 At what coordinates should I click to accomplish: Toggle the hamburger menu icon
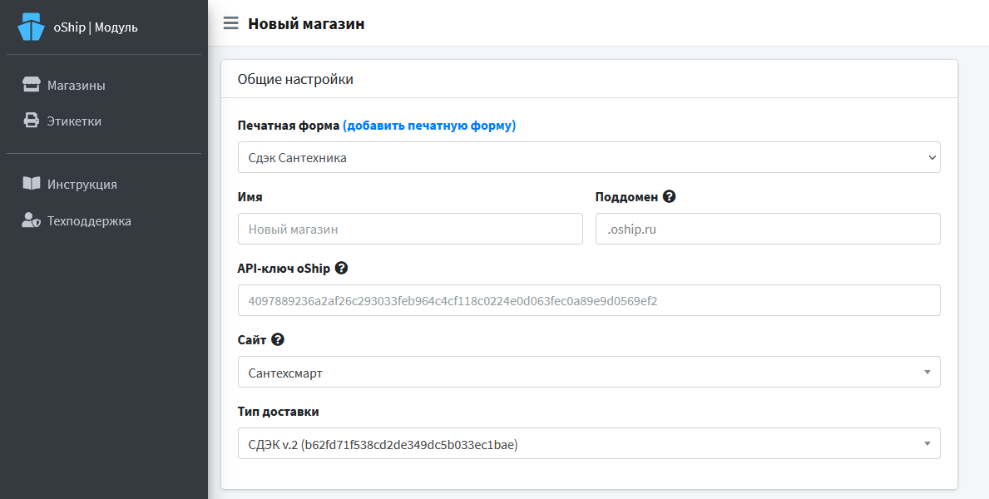[231, 24]
